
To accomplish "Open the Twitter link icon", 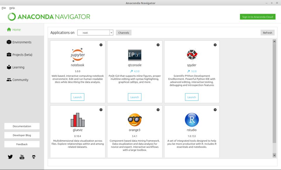I will [x=10, y=157].
